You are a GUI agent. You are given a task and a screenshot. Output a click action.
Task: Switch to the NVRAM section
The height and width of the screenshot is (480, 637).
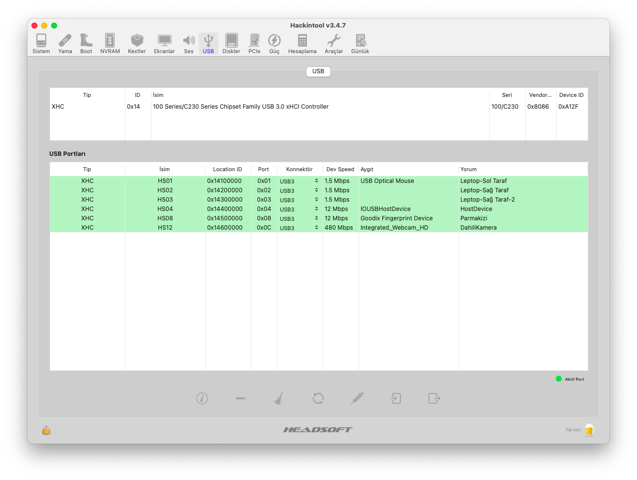pos(110,43)
